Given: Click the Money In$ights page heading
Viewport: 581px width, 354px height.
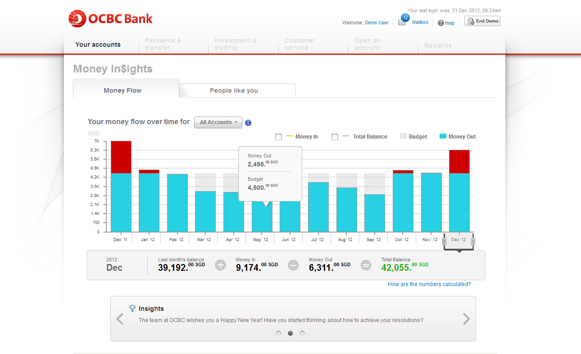Looking at the screenshot, I should [x=113, y=69].
